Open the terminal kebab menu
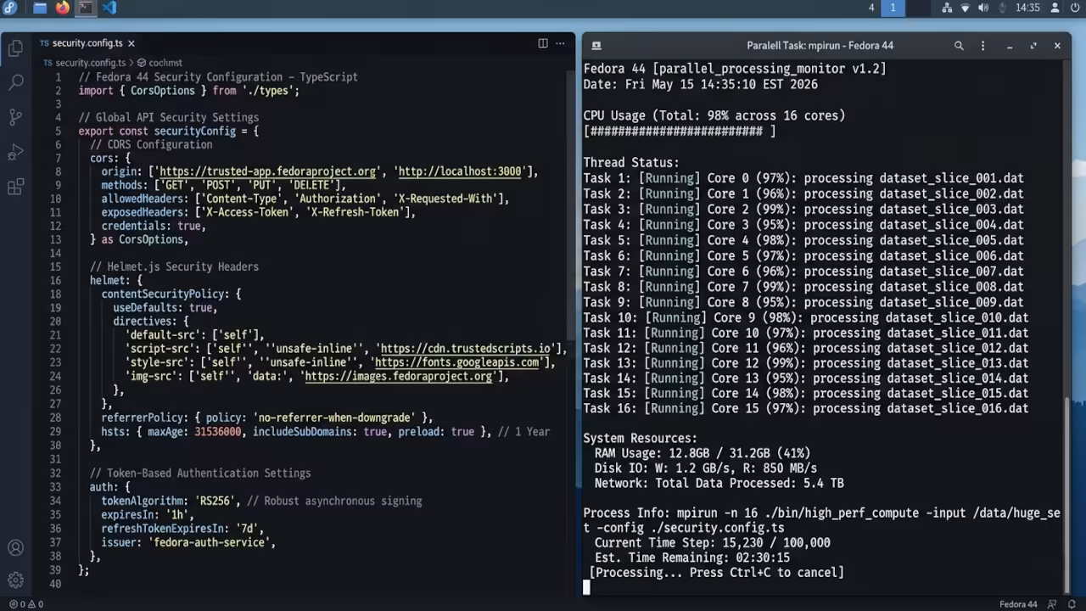This screenshot has height=611, width=1086. 982,46
